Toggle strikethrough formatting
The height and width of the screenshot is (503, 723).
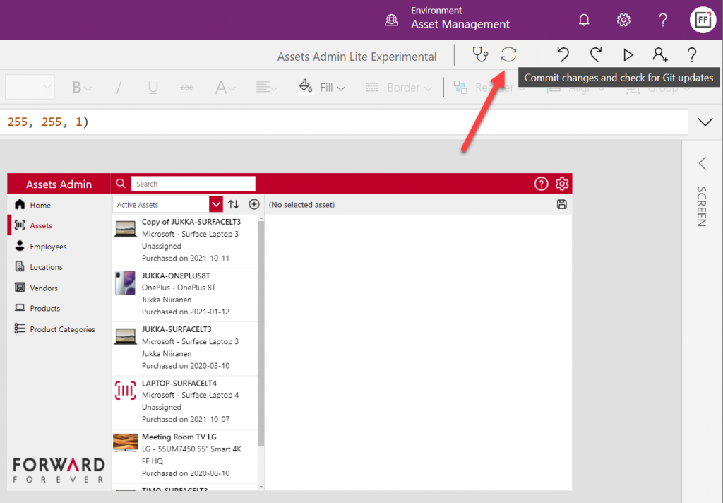coord(186,87)
